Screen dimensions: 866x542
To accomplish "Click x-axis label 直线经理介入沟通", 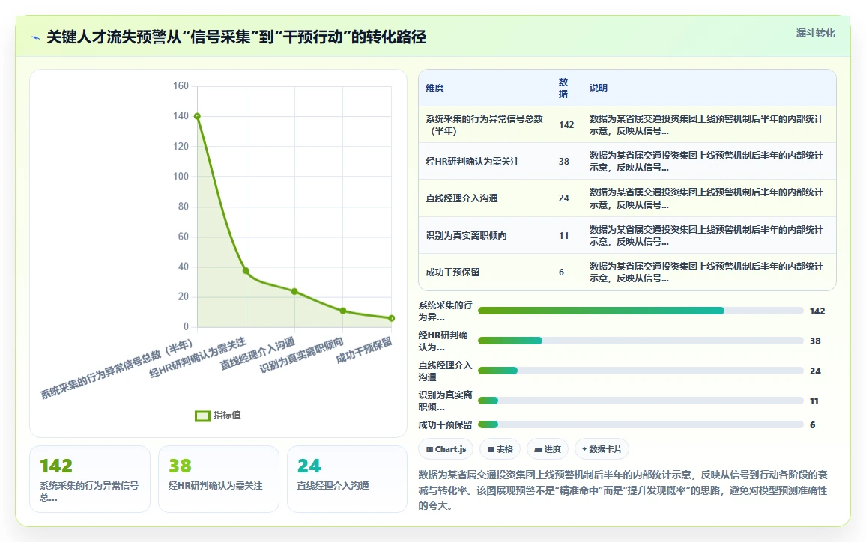I will [258, 354].
